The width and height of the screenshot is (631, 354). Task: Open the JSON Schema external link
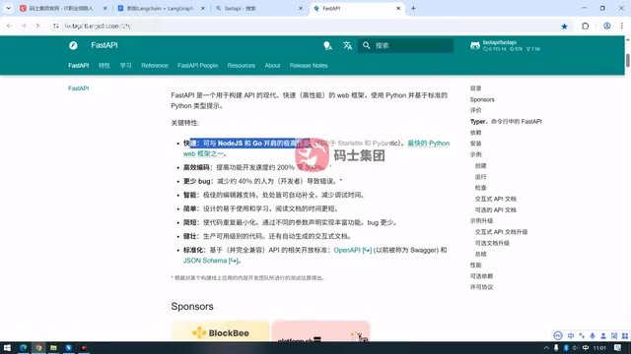pyautogui.click(x=211, y=261)
